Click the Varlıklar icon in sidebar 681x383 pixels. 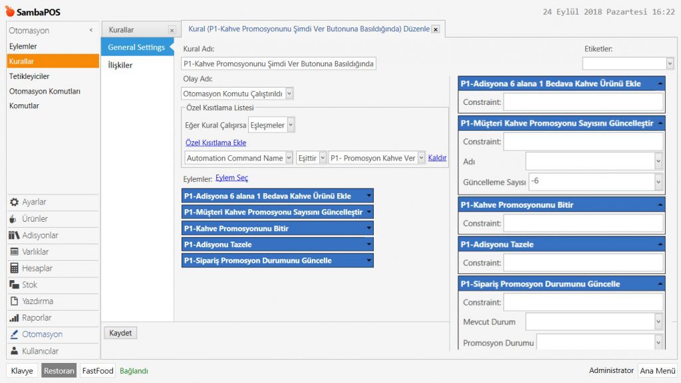point(14,252)
